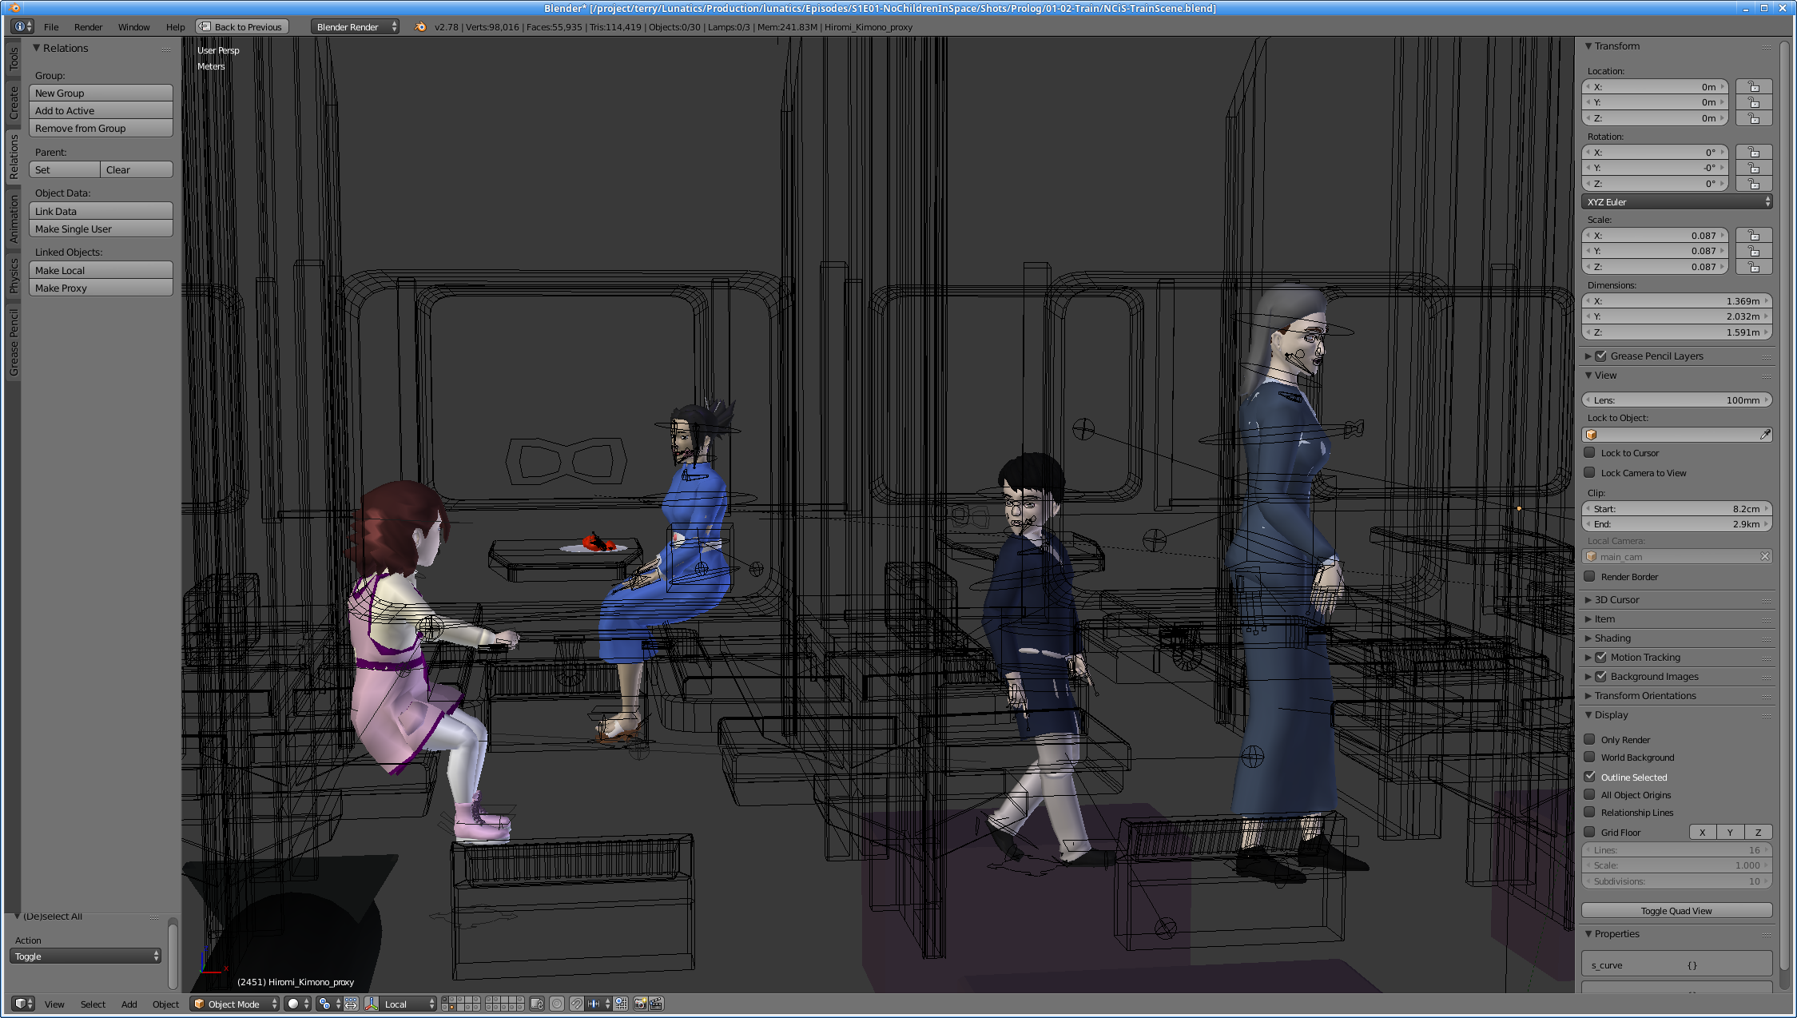Open the XYZ Euler rotation mode dropdown
The height and width of the screenshot is (1018, 1797).
[1677, 202]
